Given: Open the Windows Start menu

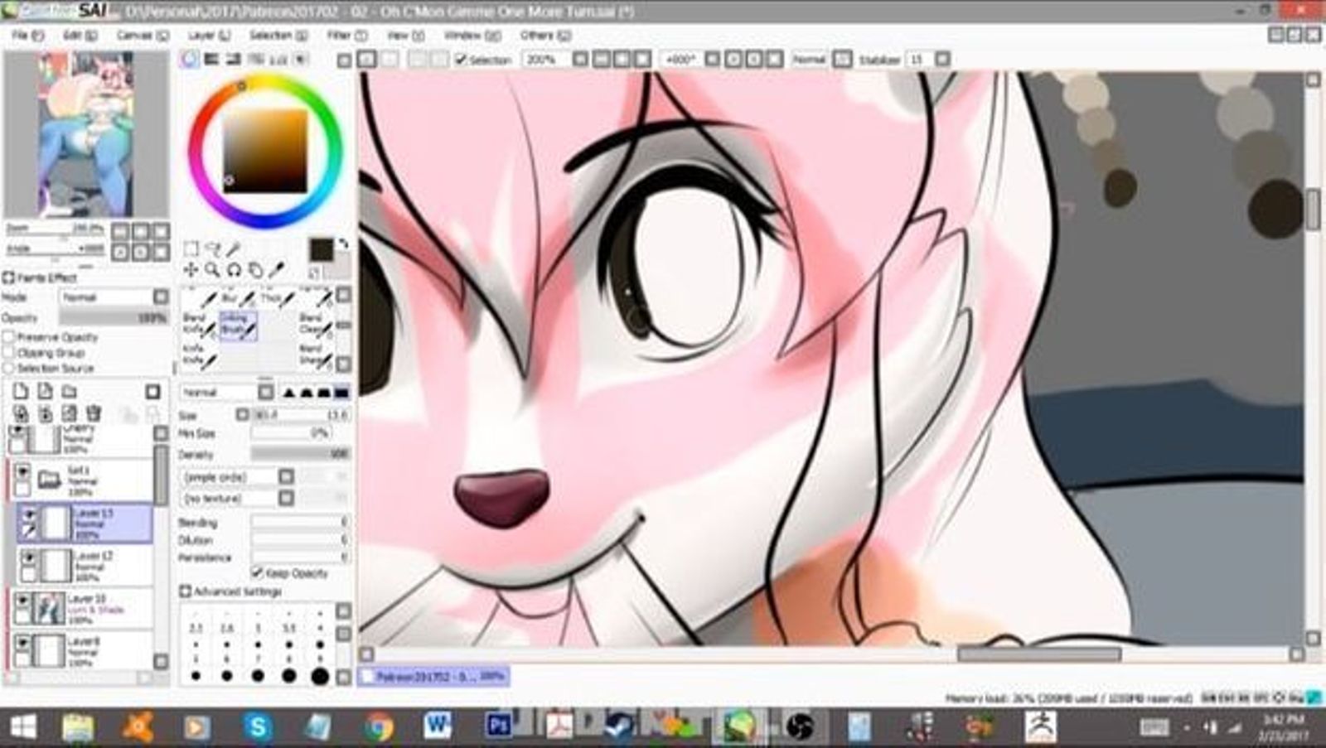Looking at the screenshot, I should click(x=22, y=727).
